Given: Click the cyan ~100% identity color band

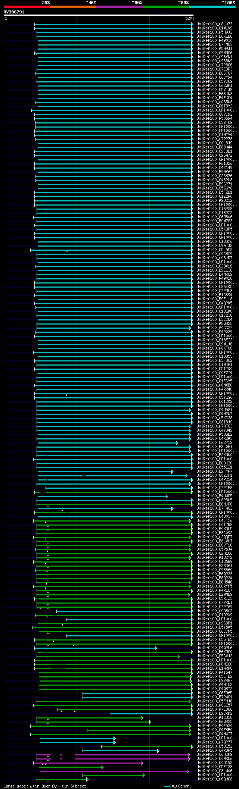Looking at the screenshot, I should point(212,7).
